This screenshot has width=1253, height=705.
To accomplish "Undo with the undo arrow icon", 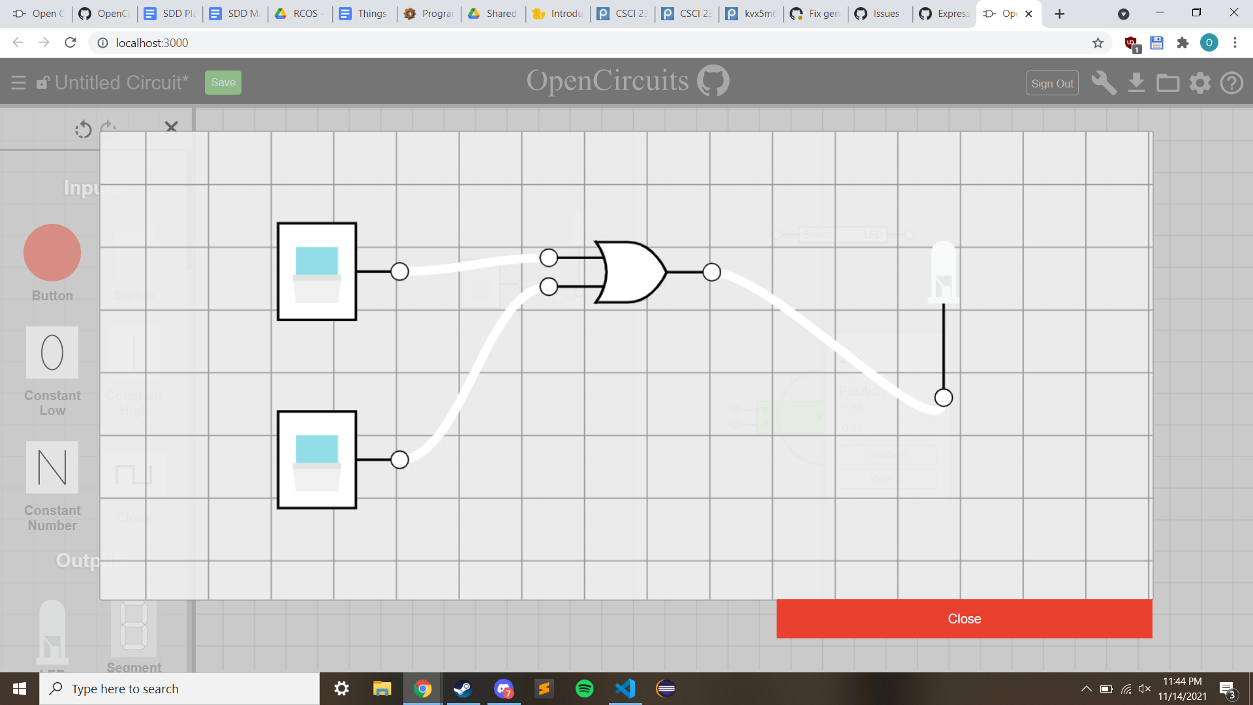I will [x=83, y=129].
